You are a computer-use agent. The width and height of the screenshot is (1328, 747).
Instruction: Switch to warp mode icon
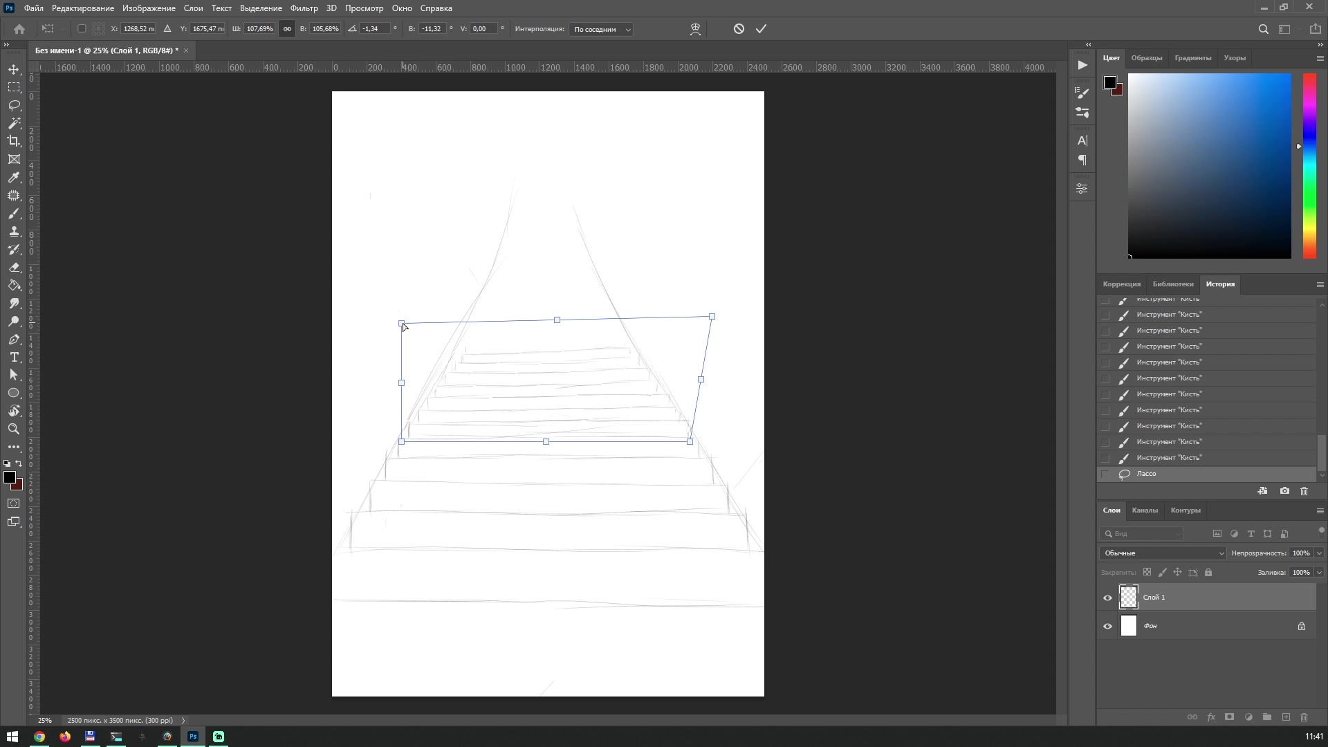click(x=695, y=29)
